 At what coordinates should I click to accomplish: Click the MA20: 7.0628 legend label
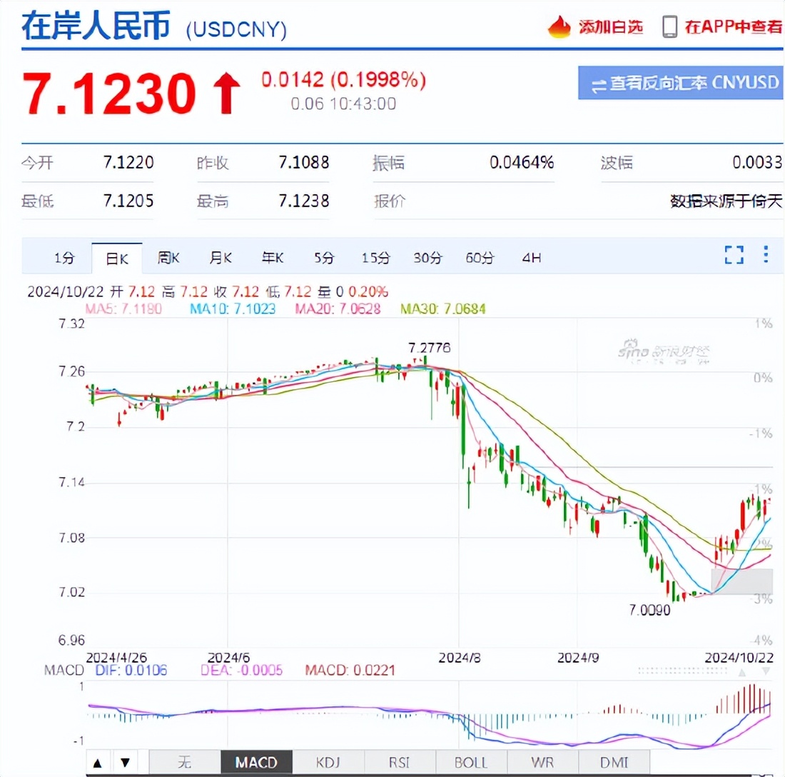pyautogui.click(x=338, y=309)
